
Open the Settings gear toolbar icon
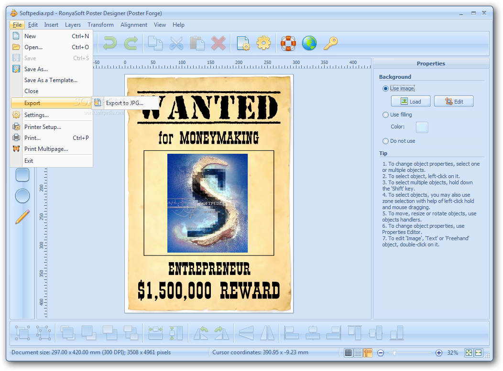coord(263,43)
